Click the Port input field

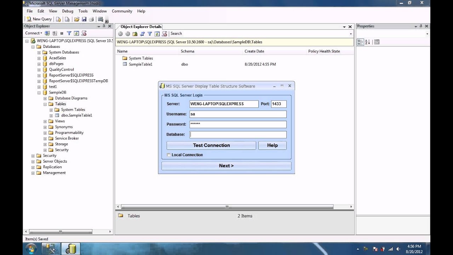pos(279,104)
